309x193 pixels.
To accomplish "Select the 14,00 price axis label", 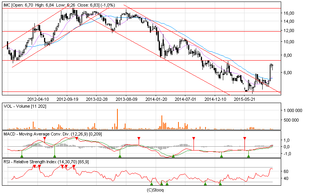I will point(289,21).
